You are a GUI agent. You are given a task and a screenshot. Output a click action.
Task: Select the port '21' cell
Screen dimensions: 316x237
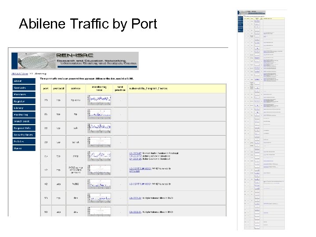(46, 114)
